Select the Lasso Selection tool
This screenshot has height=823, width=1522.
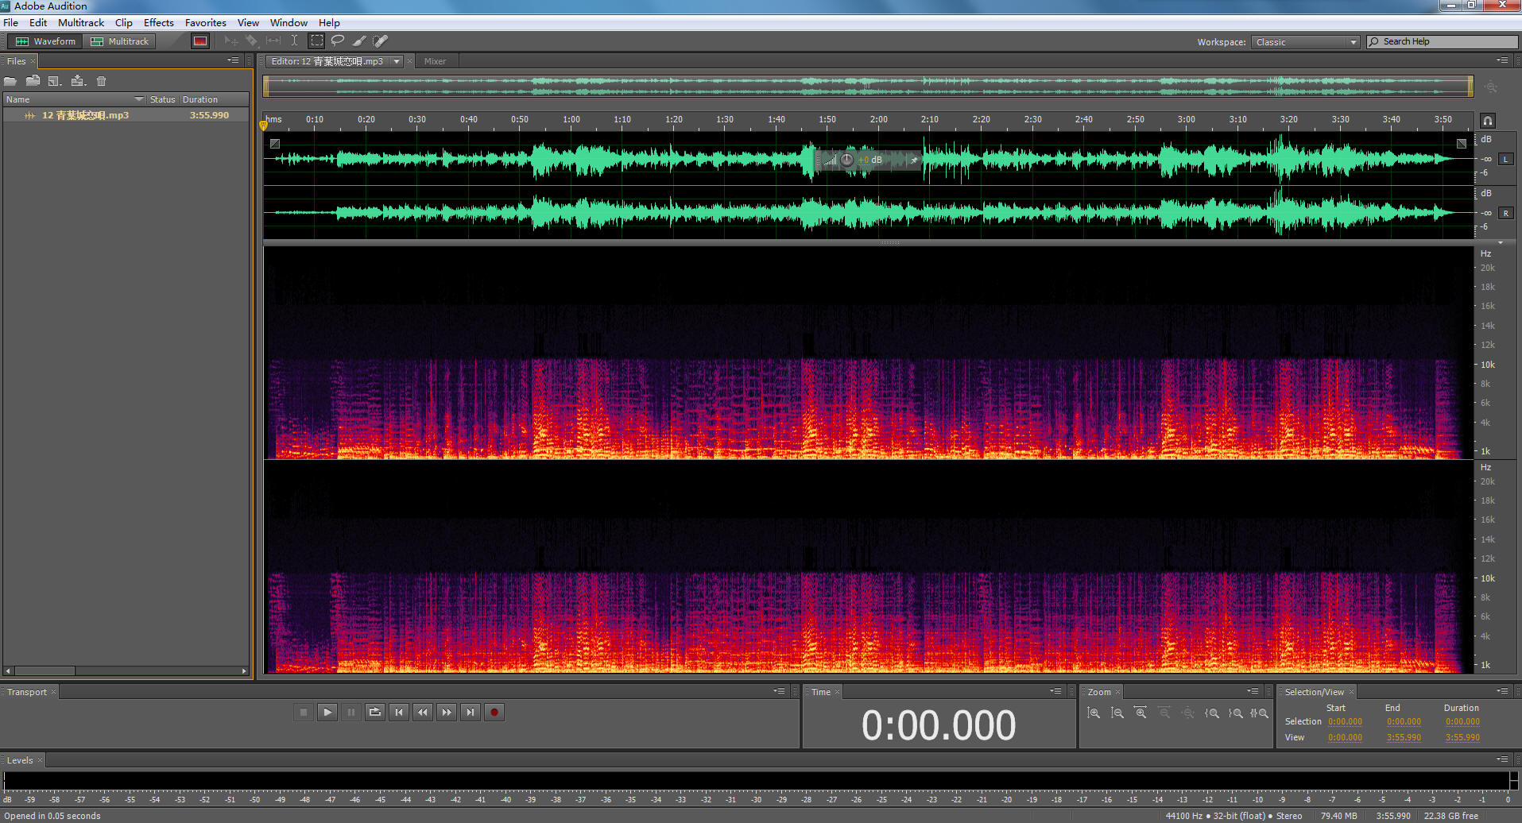tap(338, 41)
